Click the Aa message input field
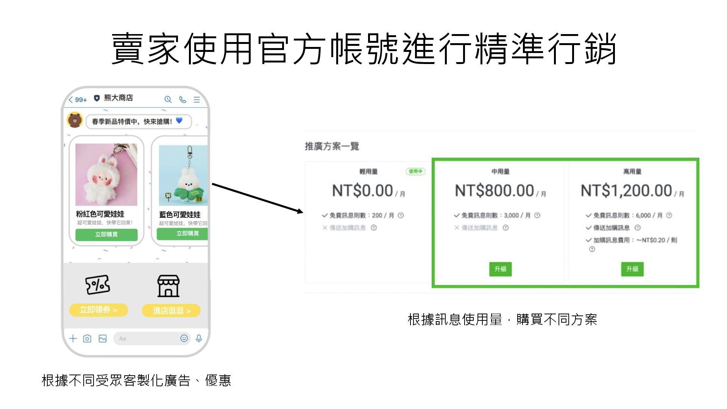Screen dimensions: 727x409 click(146, 338)
